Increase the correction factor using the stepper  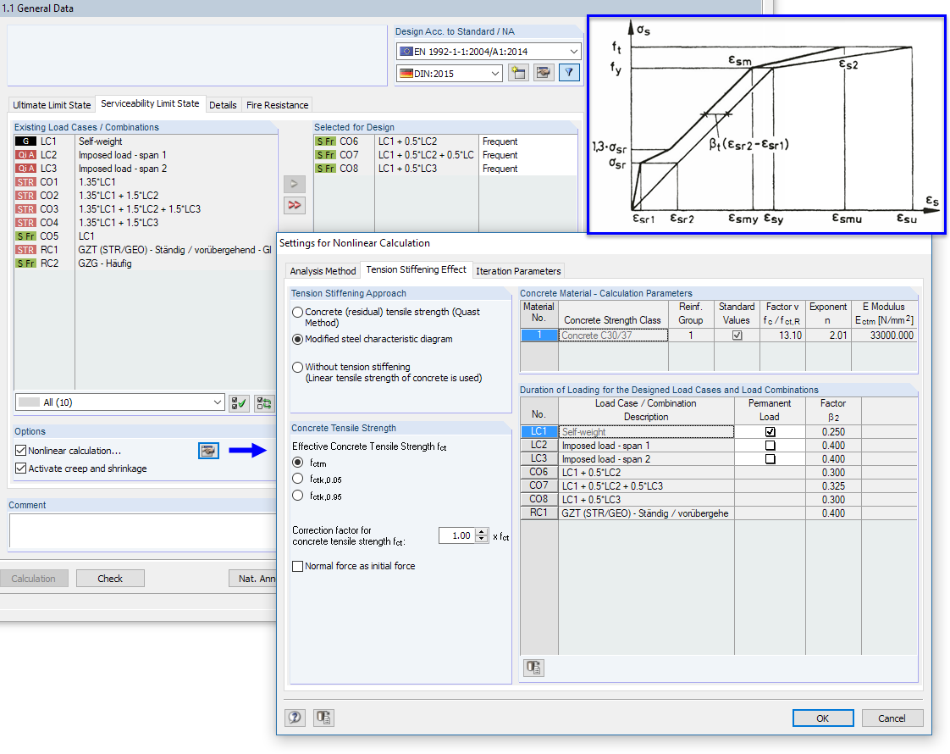479,531
